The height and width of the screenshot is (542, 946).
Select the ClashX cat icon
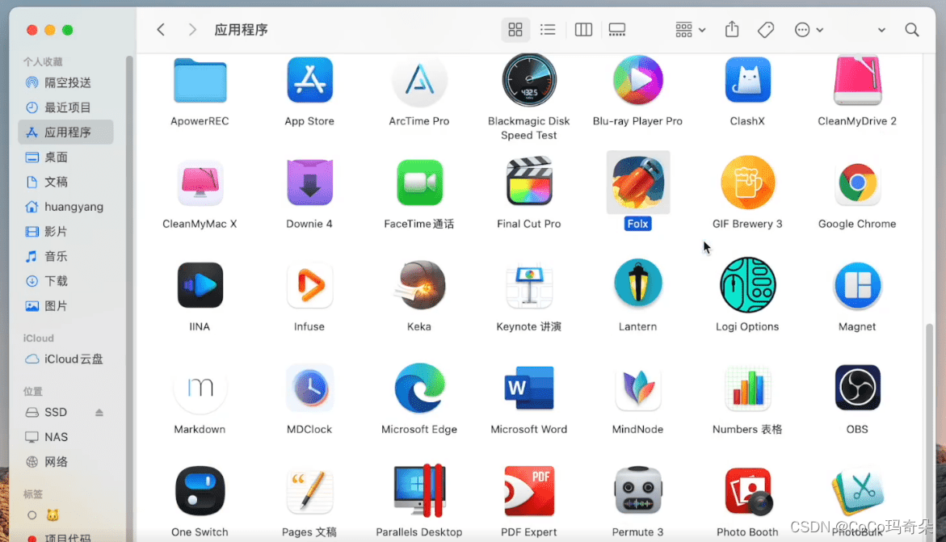(747, 80)
